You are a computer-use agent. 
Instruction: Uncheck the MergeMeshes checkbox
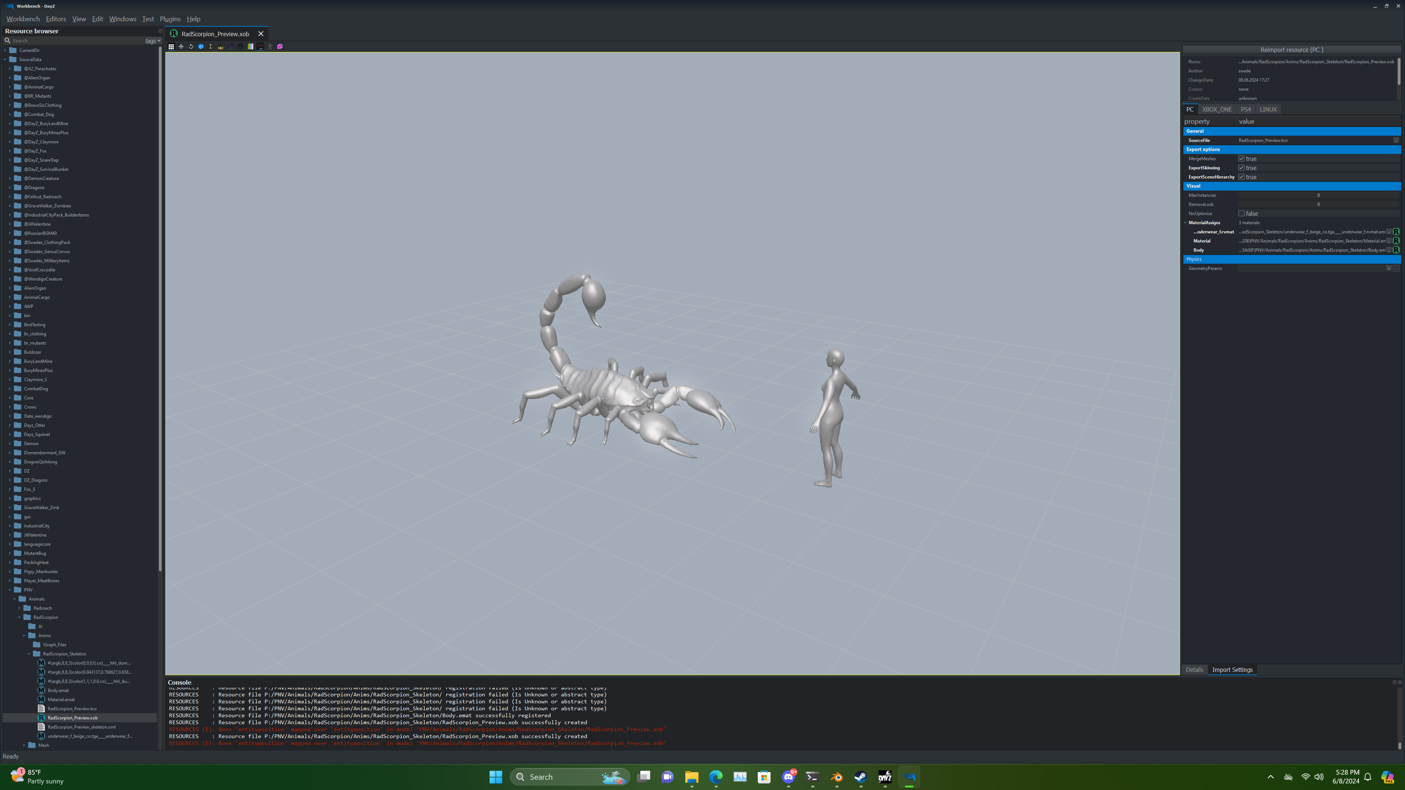tap(1241, 159)
